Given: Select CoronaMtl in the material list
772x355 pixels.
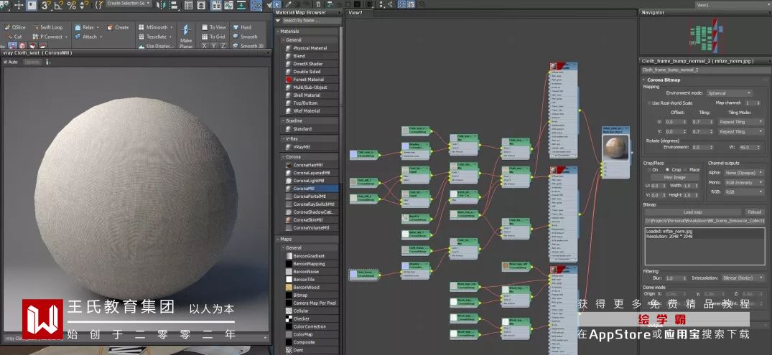Looking at the screenshot, I should coord(310,189).
